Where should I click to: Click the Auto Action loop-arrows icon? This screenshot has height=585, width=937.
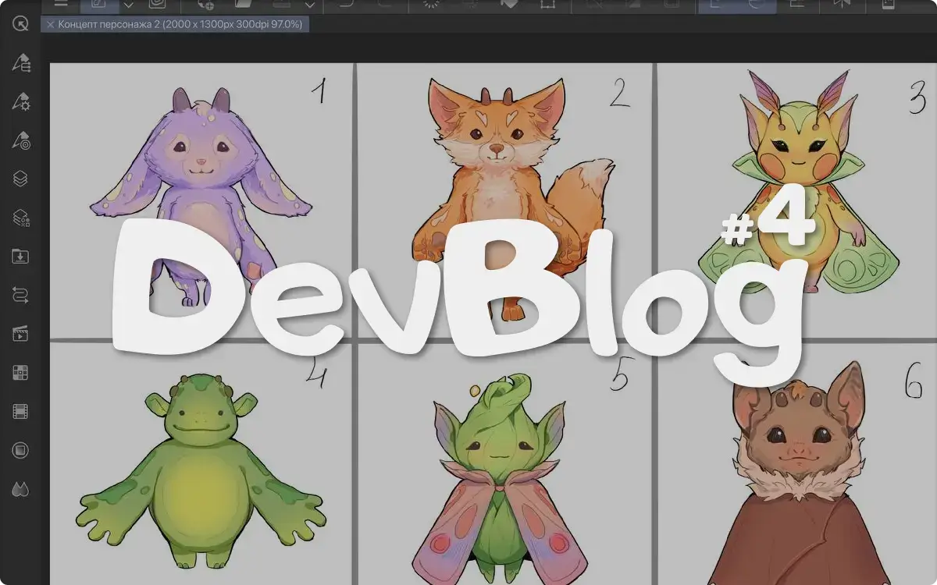point(21,295)
